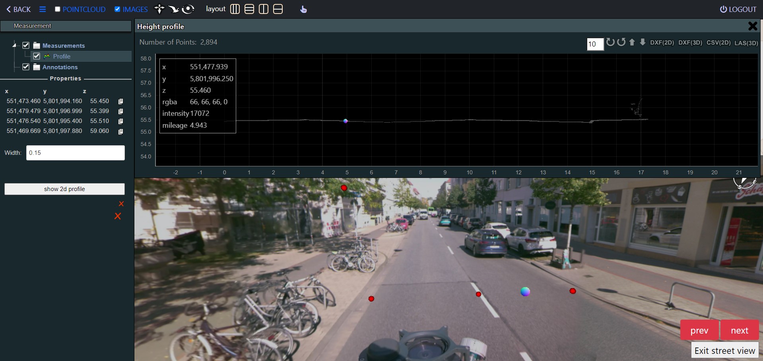This screenshot has width=763, height=361.
Task: Click red marker near the bicycles
Action: click(x=371, y=299)
